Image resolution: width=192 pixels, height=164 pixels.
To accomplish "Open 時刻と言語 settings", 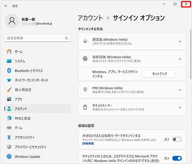I will click(38, 118).
